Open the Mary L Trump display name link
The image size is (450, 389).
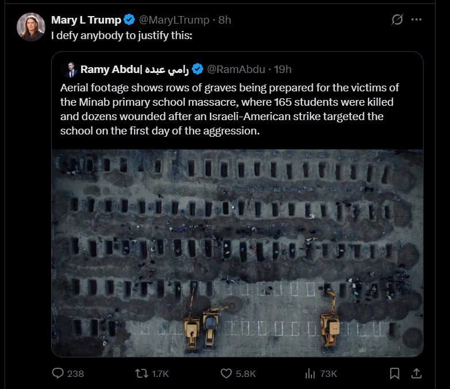tap(86, 20)
